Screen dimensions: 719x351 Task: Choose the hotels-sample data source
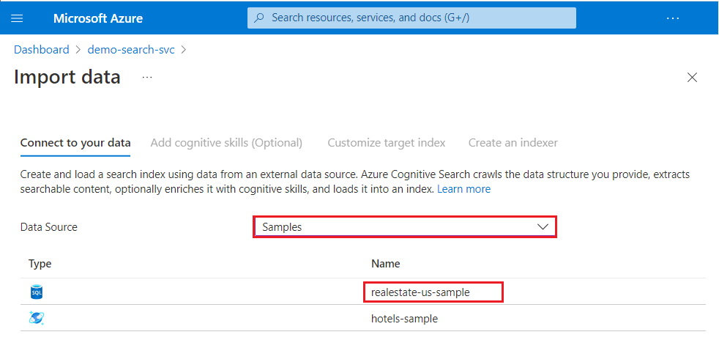coord(404,319)
